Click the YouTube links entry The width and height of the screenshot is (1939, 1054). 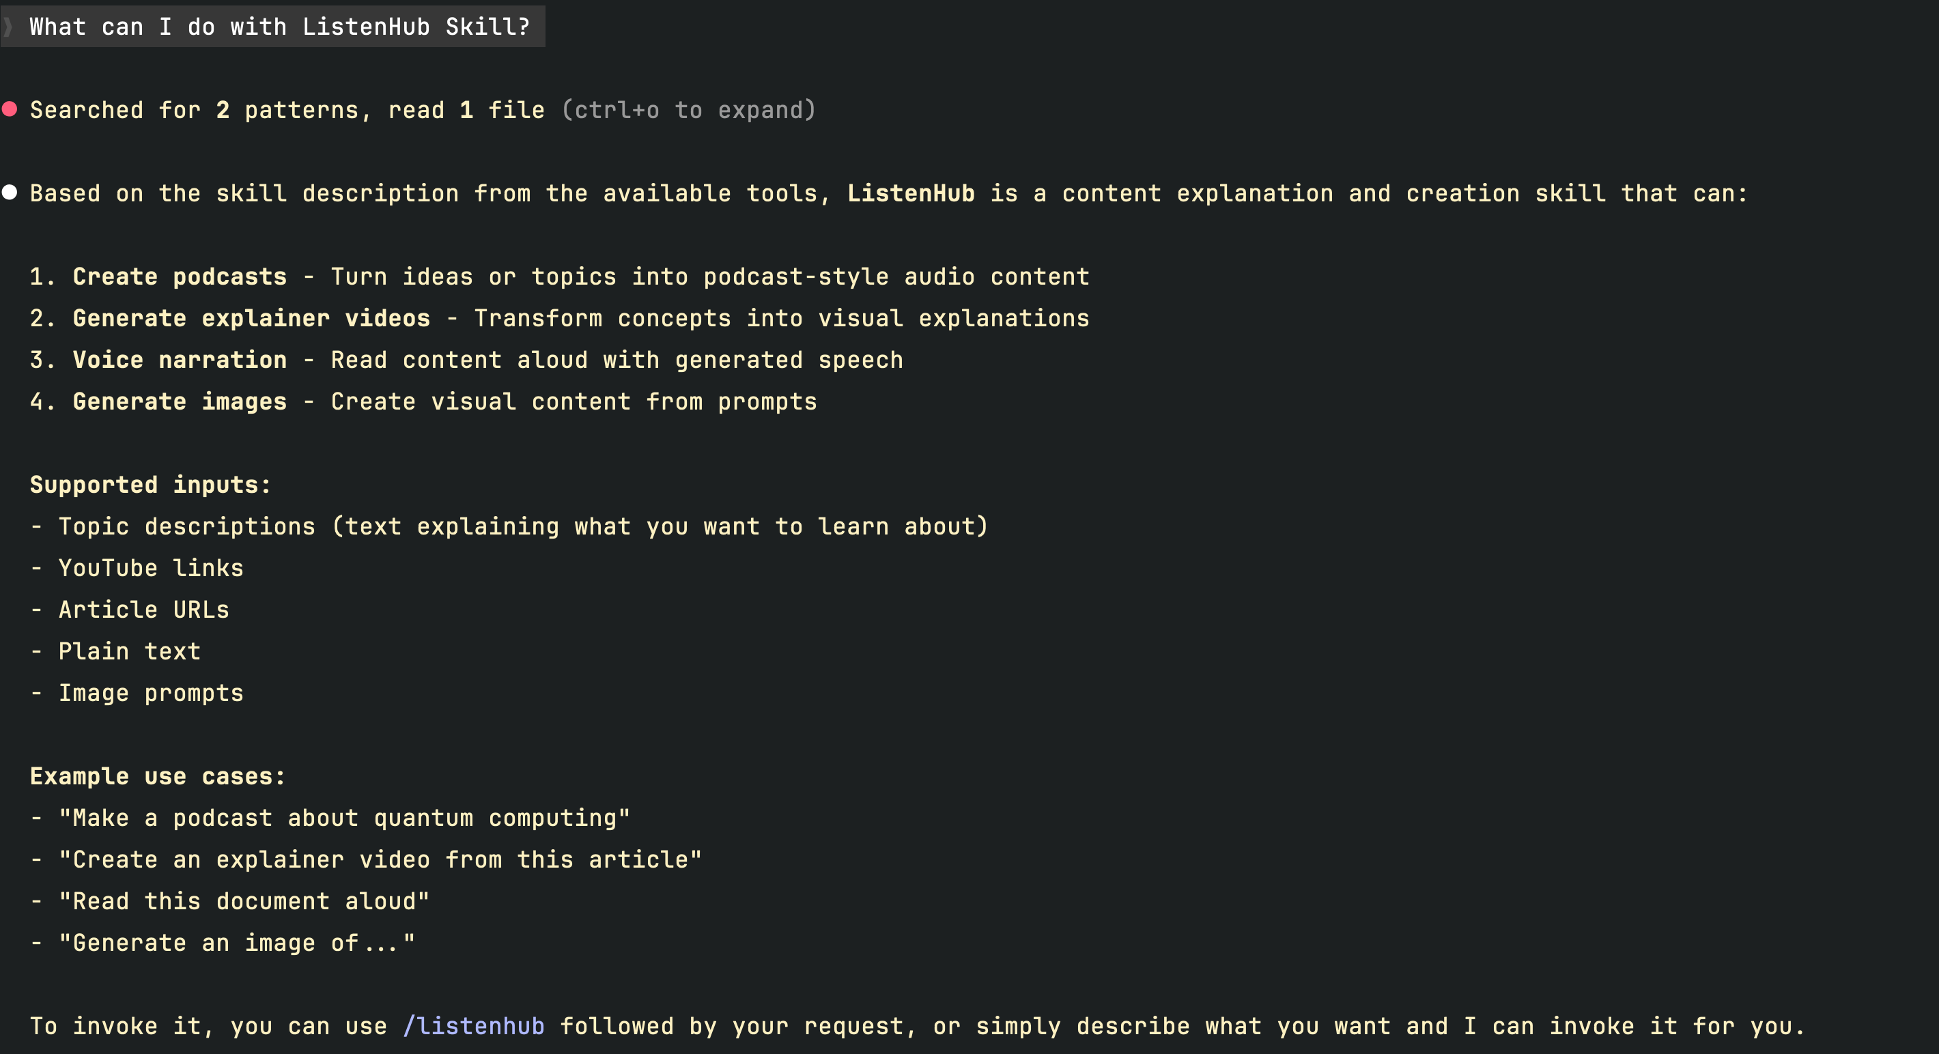[150, 568]
